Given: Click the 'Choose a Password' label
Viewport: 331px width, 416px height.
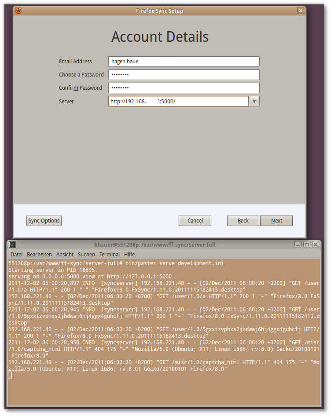Looking at the screenshot, I should click(81, 75).
